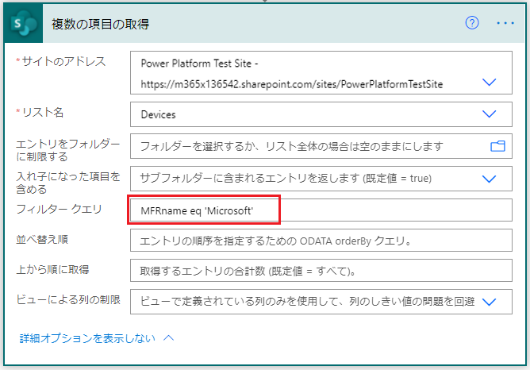Open the limit columns by view dropdown
530x370 pixels.
click(x=489, y=302)
